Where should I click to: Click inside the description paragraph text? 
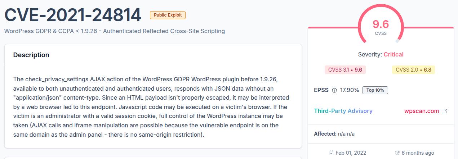click(151, 106)
